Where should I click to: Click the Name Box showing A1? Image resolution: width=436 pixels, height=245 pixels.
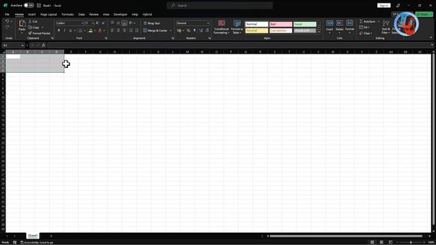pyautogui.click(x=13, y=46)
